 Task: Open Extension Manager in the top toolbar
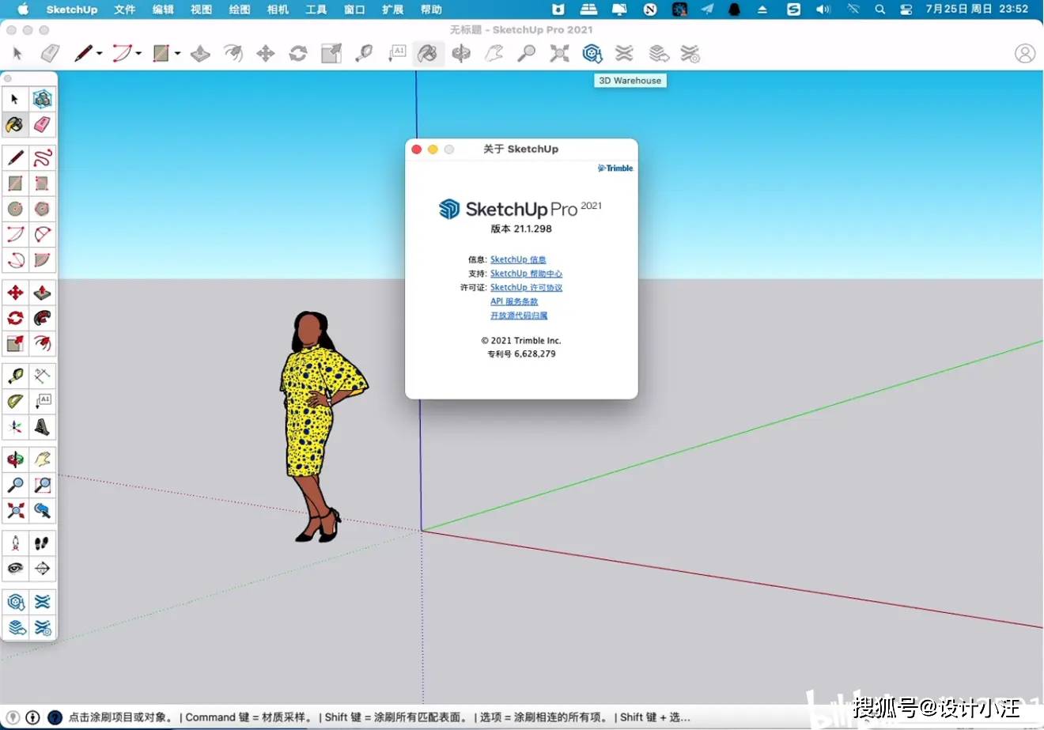click(690, 54)
